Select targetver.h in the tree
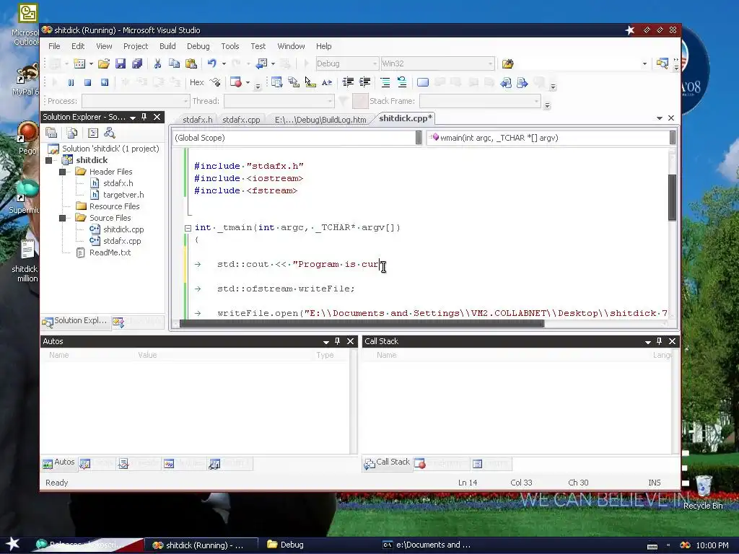Image resolution: width=739 pixels, height=554 pixels. [123, 195]
